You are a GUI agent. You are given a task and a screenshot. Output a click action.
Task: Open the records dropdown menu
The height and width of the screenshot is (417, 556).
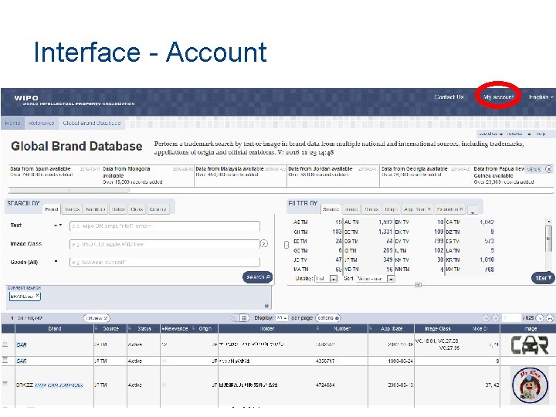(x=518, y=134)
